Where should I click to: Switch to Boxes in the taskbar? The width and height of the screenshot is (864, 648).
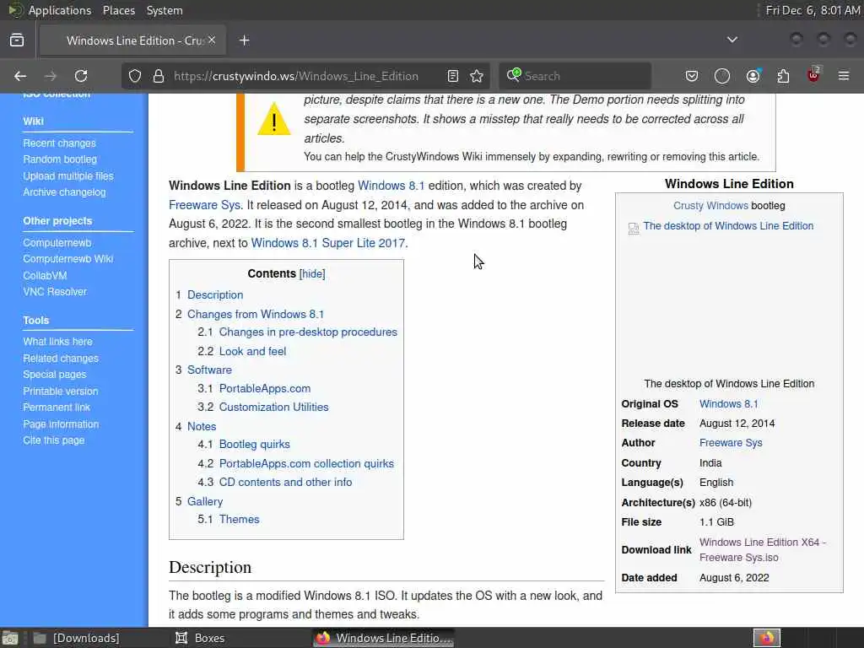coord(200,638)
